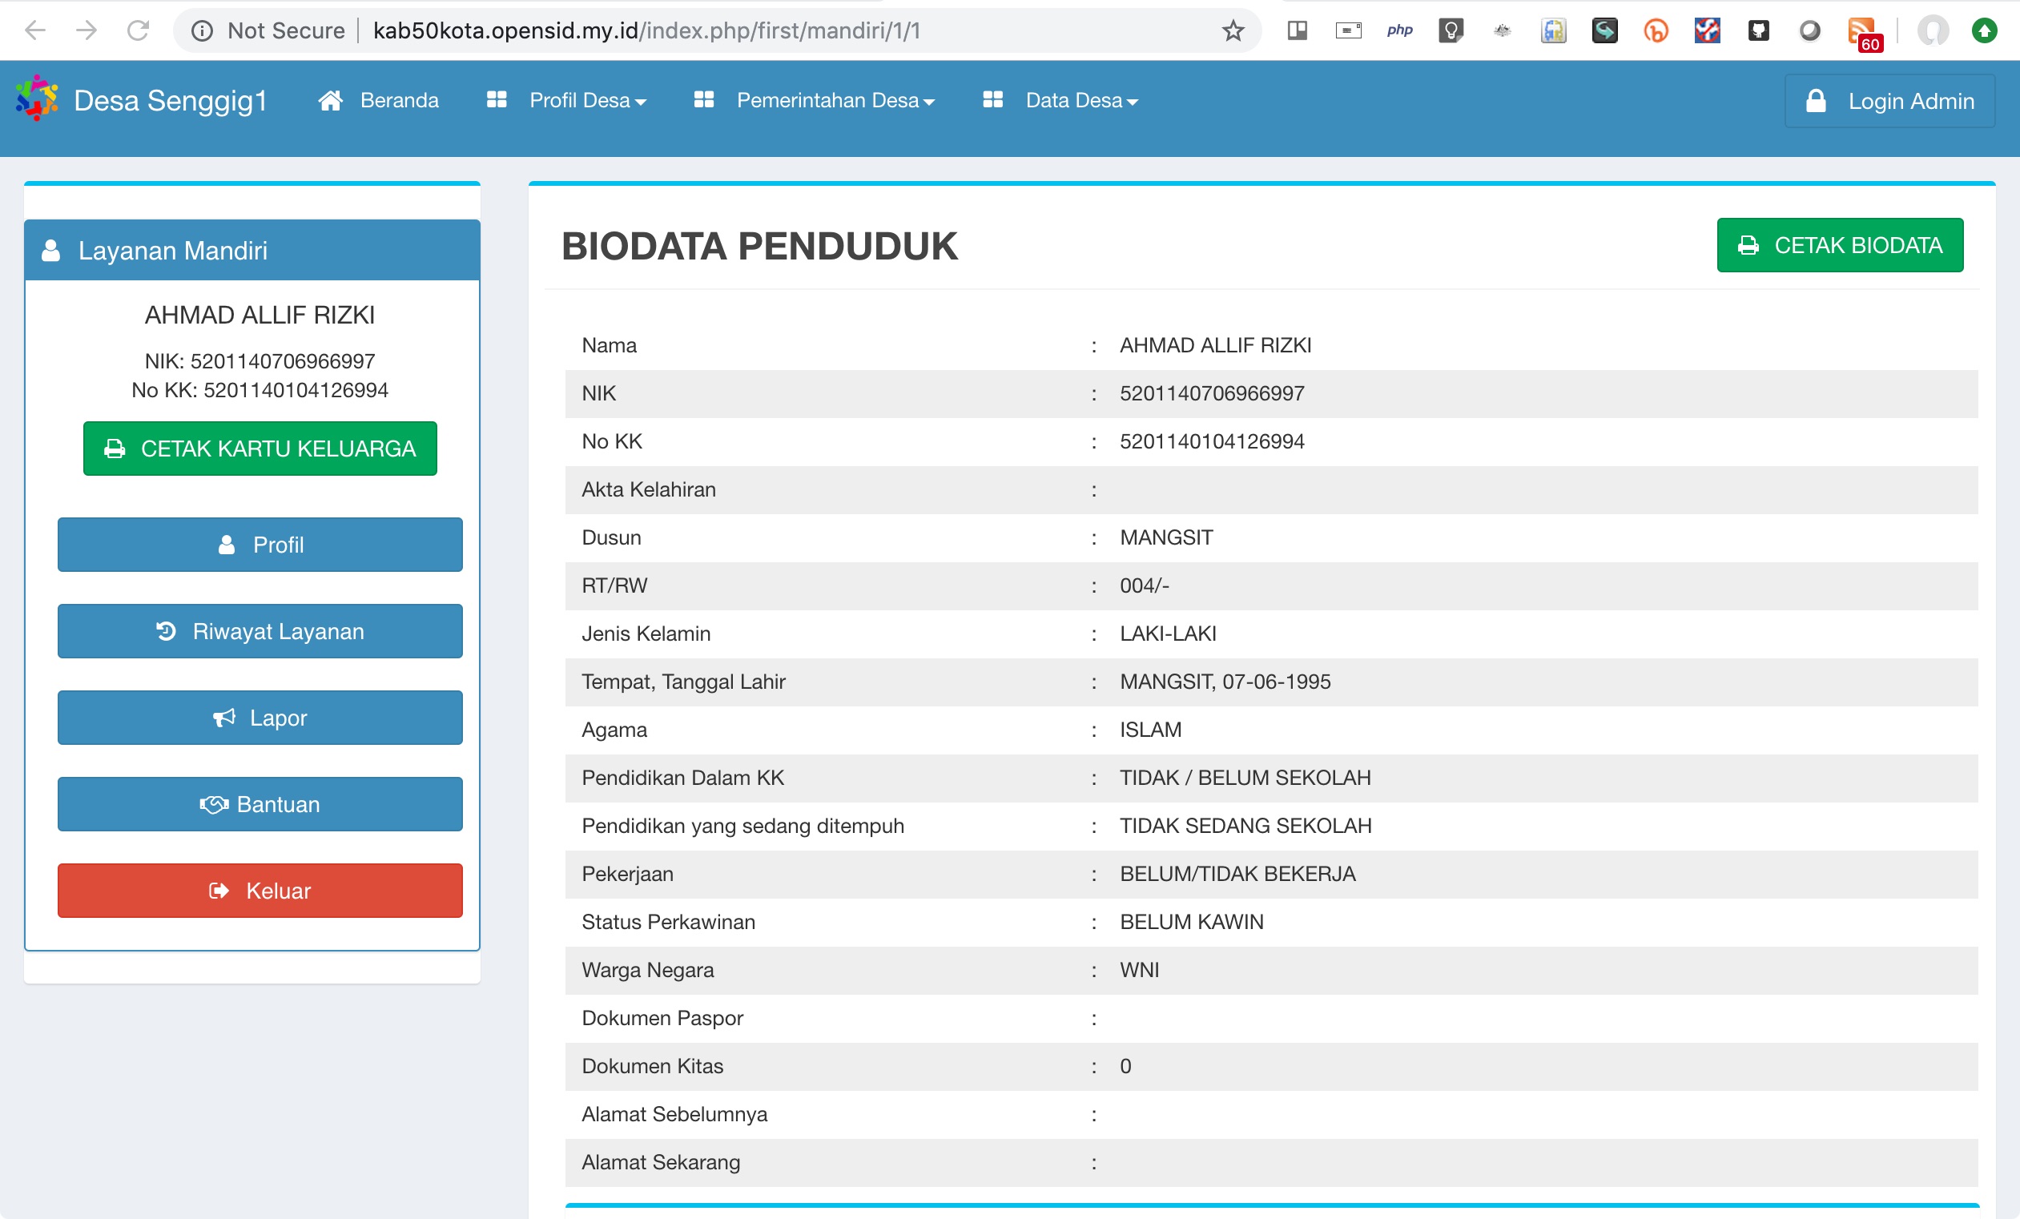Click the green update arrow icon
The height and width of the screenshot is (1219, 2020).
(x=1984, y=30)
